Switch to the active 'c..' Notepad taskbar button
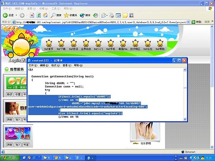215x161 pixels. (90, 158)
